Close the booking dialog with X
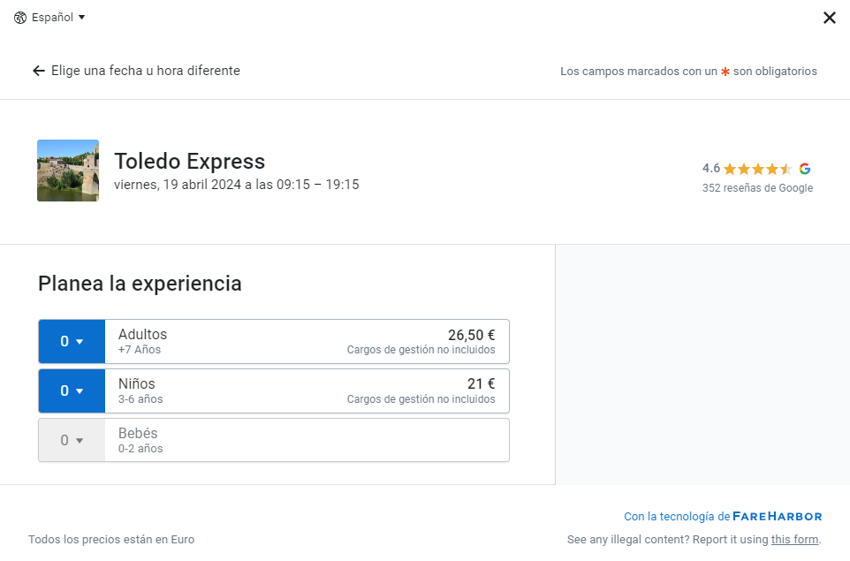Screen dimensions: 850x561 (x=829, y=18)
